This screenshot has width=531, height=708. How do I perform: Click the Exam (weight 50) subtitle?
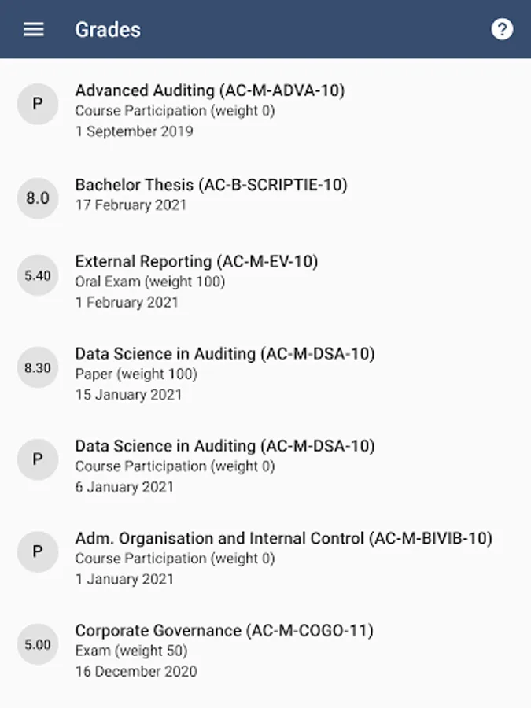(131, 651)
